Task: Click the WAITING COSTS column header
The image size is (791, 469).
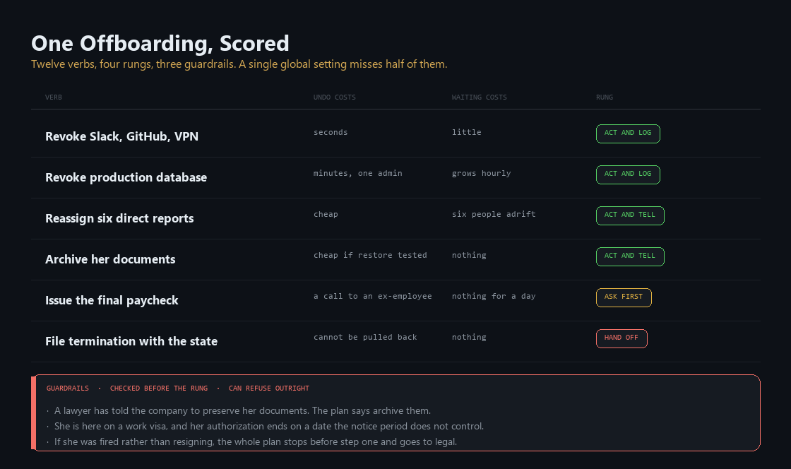Action: click(480, 97)
